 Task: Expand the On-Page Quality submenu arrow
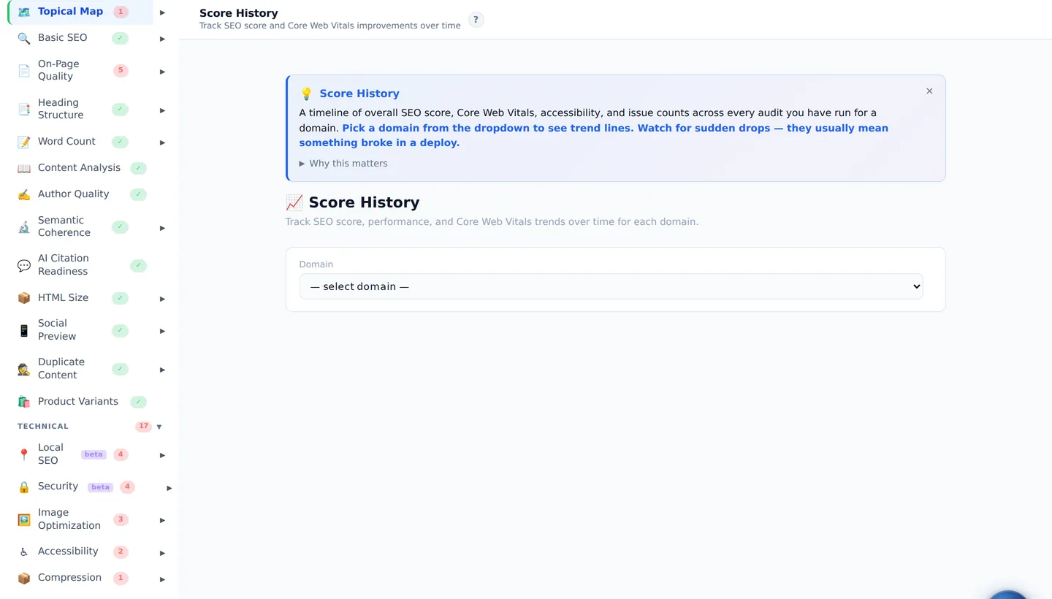(x=162, y=72)
